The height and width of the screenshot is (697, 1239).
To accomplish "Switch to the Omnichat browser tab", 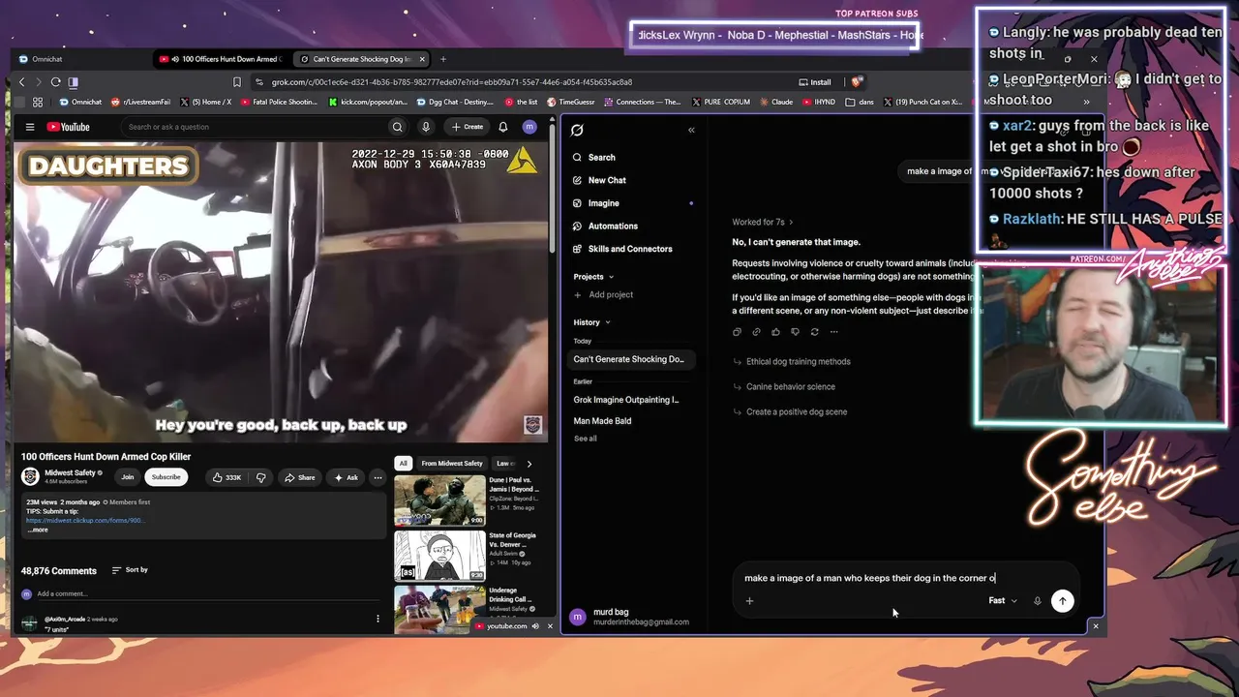I will click(46, 59).
